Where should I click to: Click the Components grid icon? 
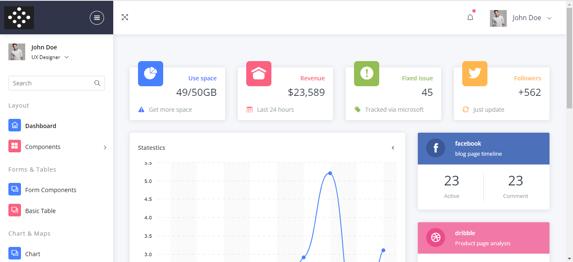pos(15,146)
